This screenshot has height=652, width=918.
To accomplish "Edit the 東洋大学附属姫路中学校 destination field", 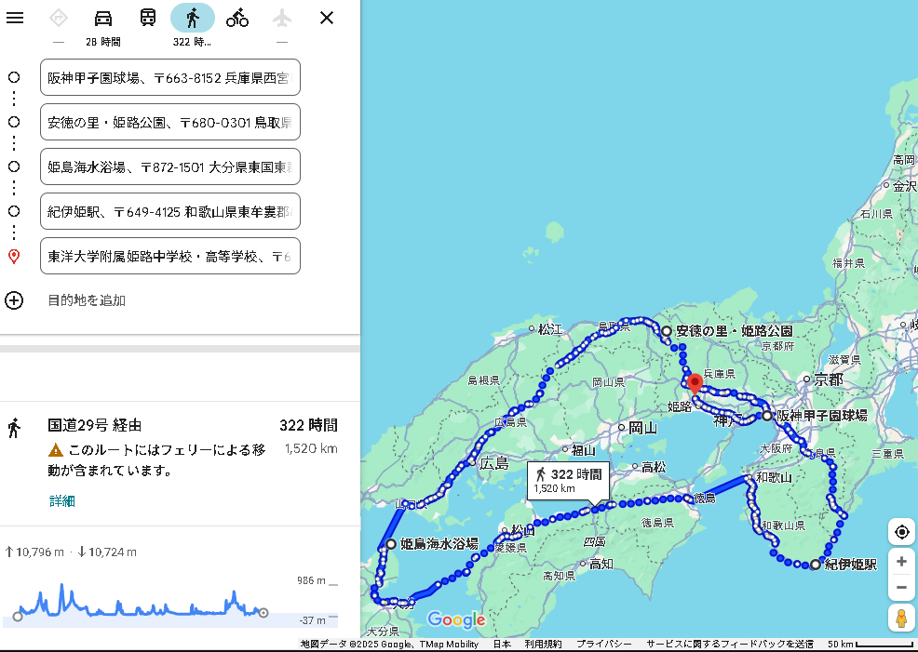I will (x=169, y=256).
